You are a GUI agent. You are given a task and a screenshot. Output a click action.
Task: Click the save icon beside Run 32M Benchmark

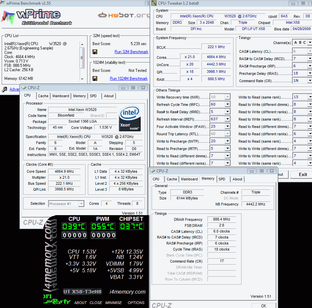(x=95, y=52)
